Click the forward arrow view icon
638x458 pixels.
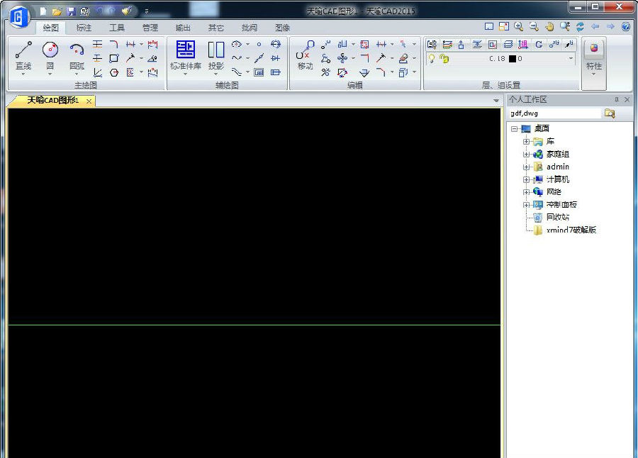610,26
